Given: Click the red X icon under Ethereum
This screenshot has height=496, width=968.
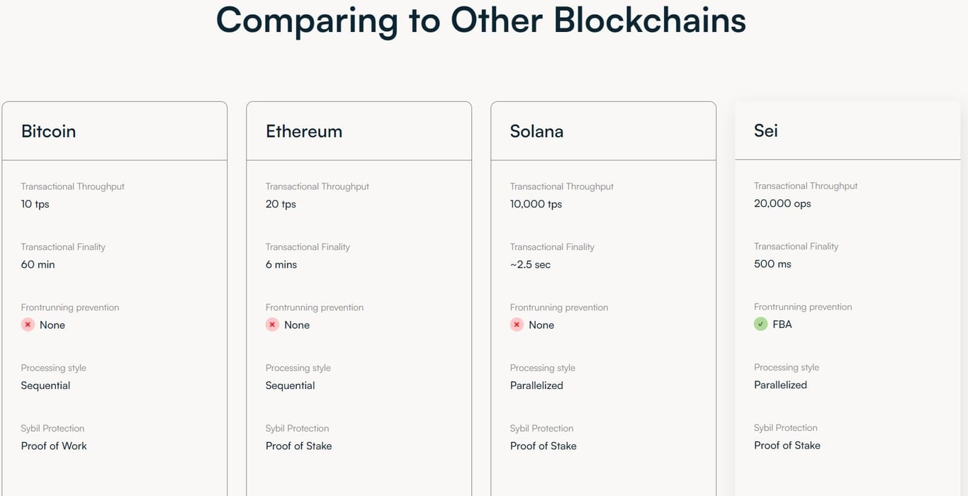Looking at the screenshot, I should pyautogui.click(x=272, y=325).
